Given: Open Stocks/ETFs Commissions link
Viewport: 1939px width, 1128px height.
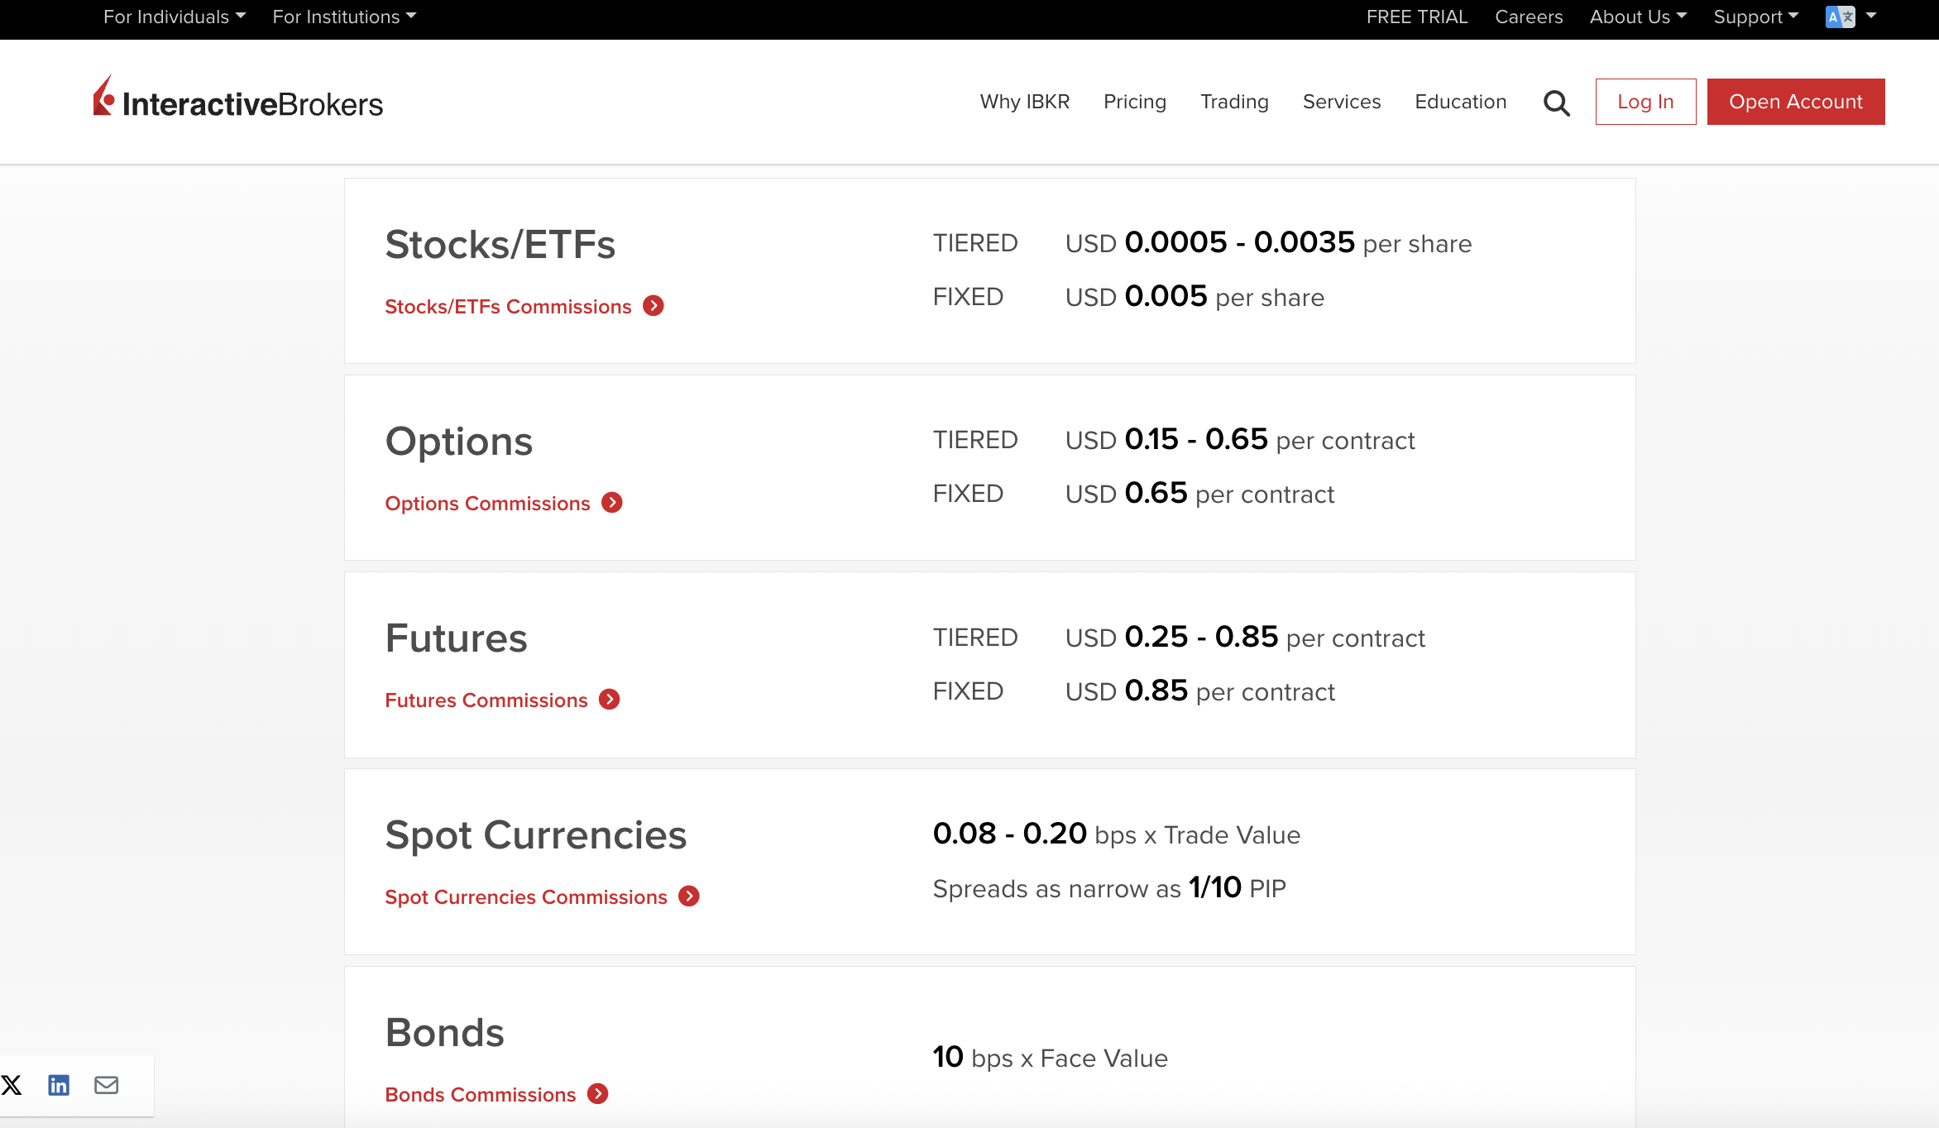Looking at the screenshot, I should pos(508,307).
